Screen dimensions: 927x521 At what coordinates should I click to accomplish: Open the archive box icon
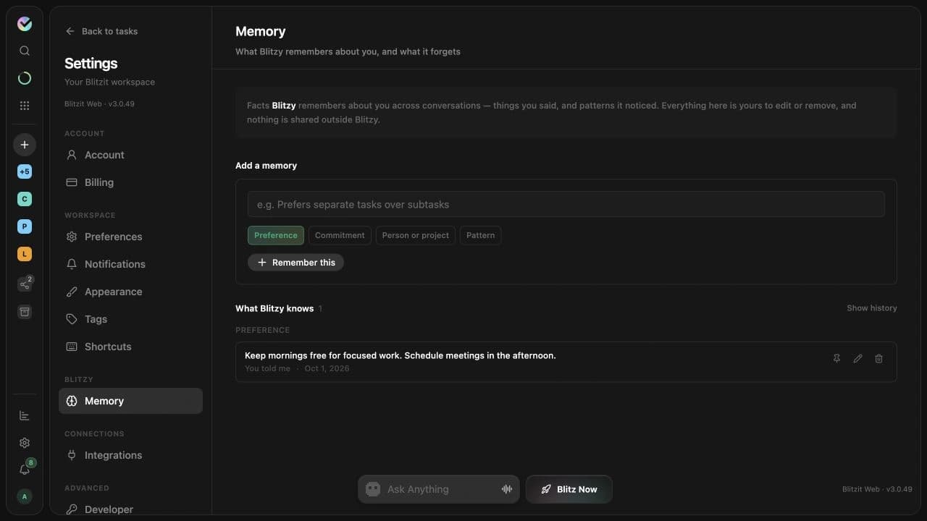coord(25,312)
